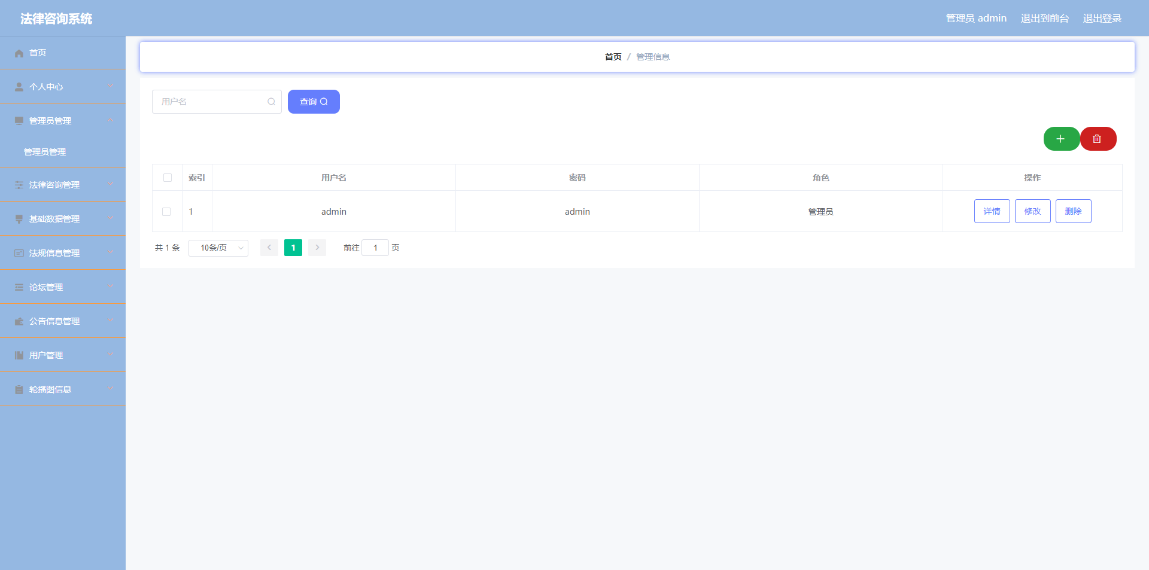Screen dimensions: 1149x570
Task: Expand 法律咨询管理 chevron
Action: [111, 184]
